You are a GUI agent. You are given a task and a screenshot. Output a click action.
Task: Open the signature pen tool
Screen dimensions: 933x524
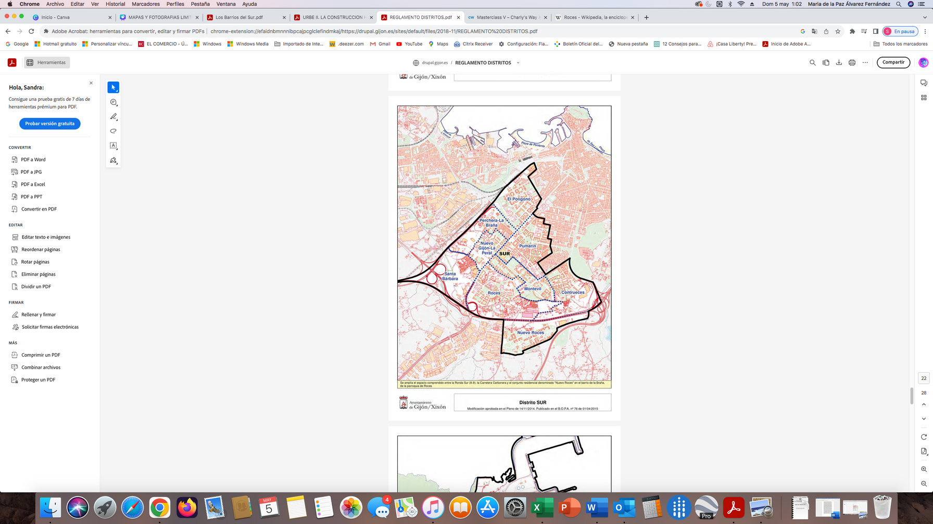coord(113,160)
